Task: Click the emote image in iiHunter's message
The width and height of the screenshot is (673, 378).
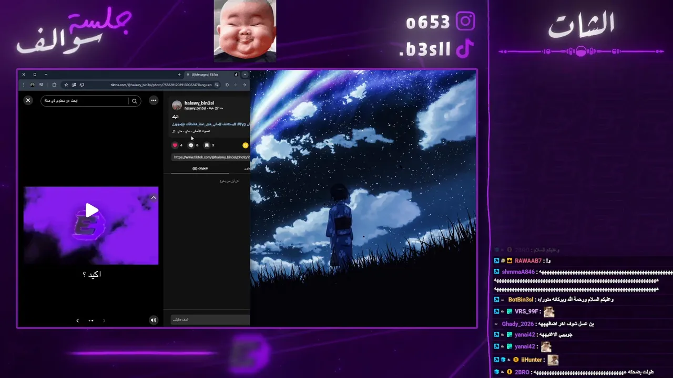Action: point(553,360)
